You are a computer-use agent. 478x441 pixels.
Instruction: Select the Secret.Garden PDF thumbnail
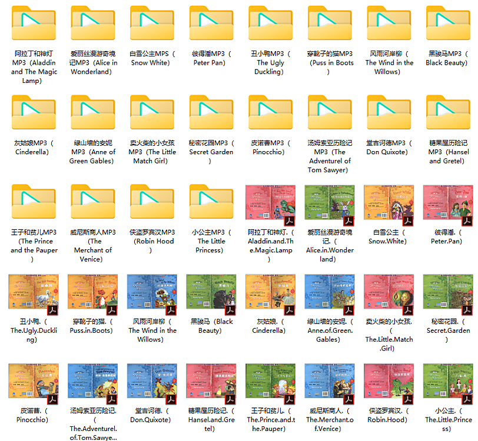(x=448, y=292)
